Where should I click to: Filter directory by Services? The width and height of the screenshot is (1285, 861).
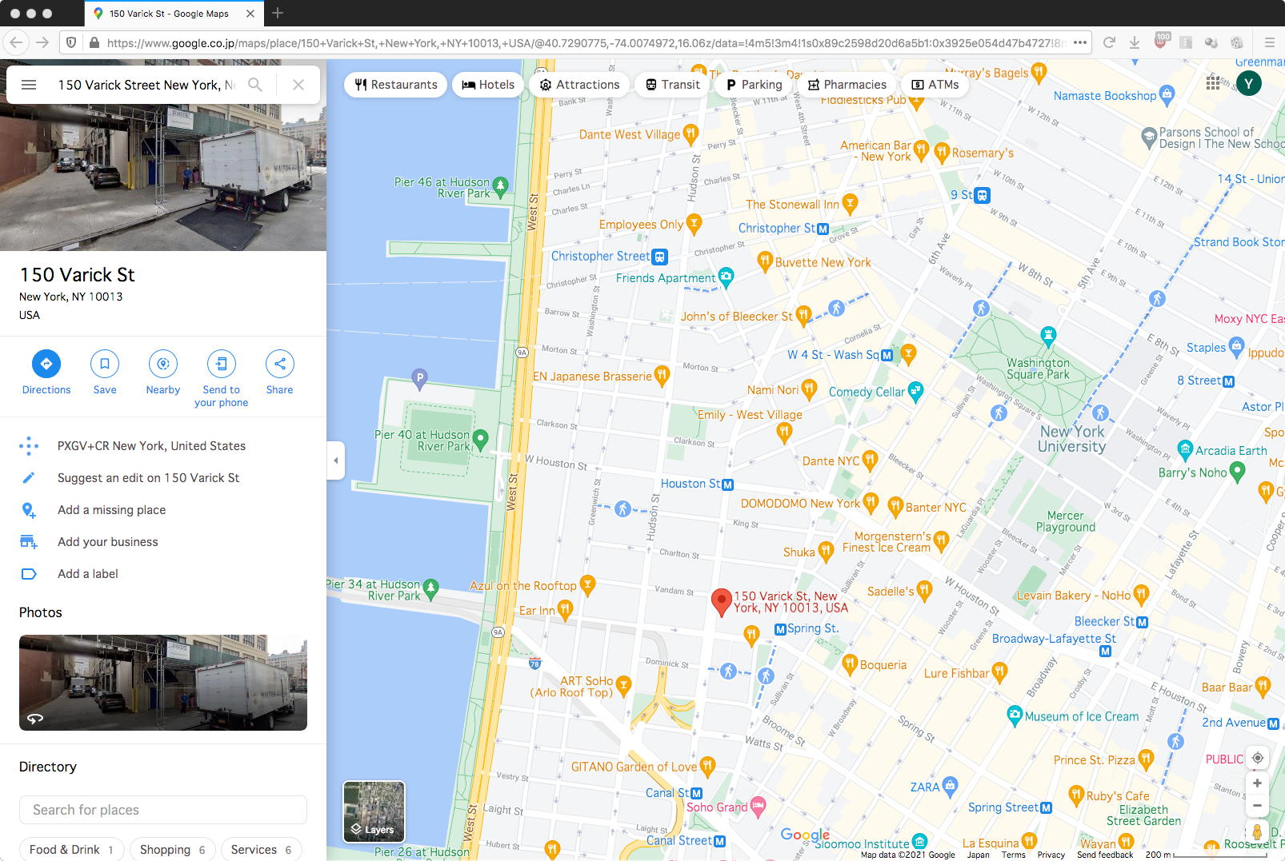pyautogui.click(x=262, y=850)
